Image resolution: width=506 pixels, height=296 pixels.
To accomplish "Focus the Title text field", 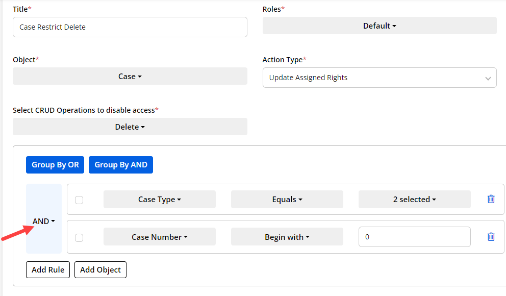I will pyautogui.click(x=130, y=27).
